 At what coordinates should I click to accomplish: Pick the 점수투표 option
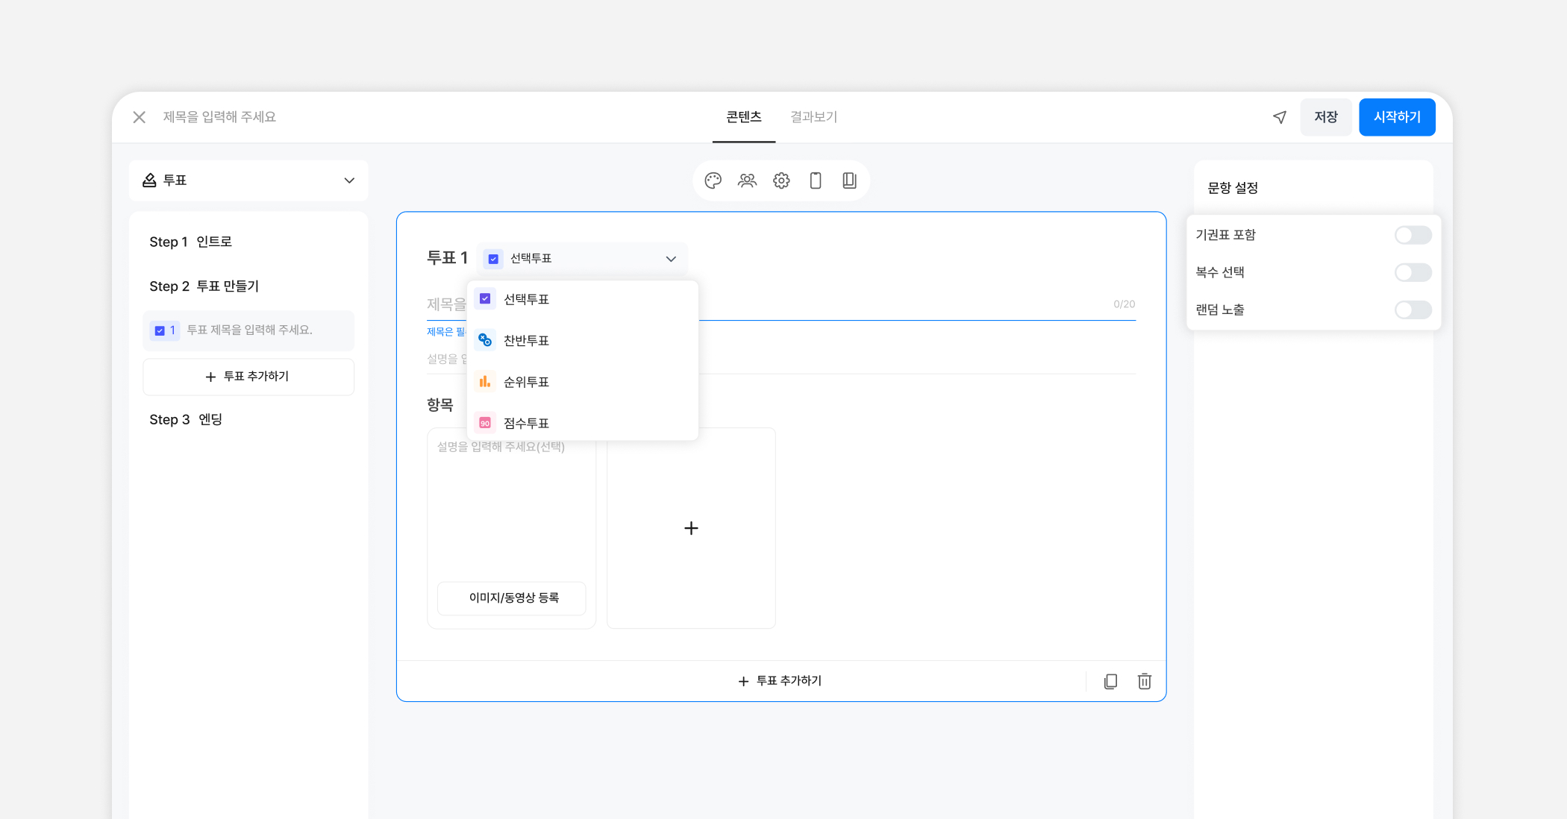pos(526,423)
